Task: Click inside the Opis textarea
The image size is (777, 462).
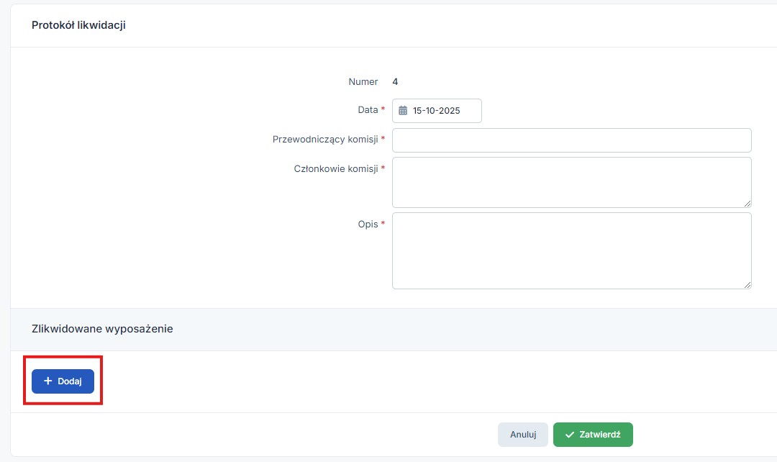Action: click(x=571, y=250)
